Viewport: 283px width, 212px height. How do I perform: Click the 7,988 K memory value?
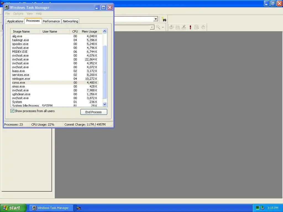[92, 90]
